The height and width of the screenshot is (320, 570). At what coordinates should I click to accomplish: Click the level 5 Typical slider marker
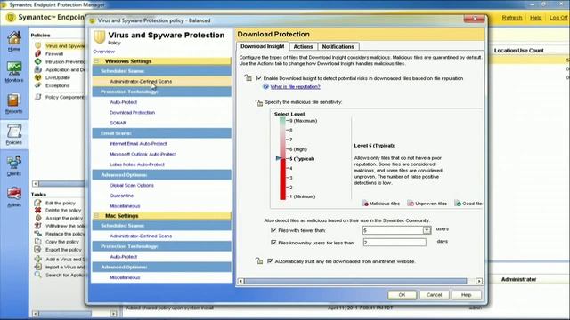279,158
